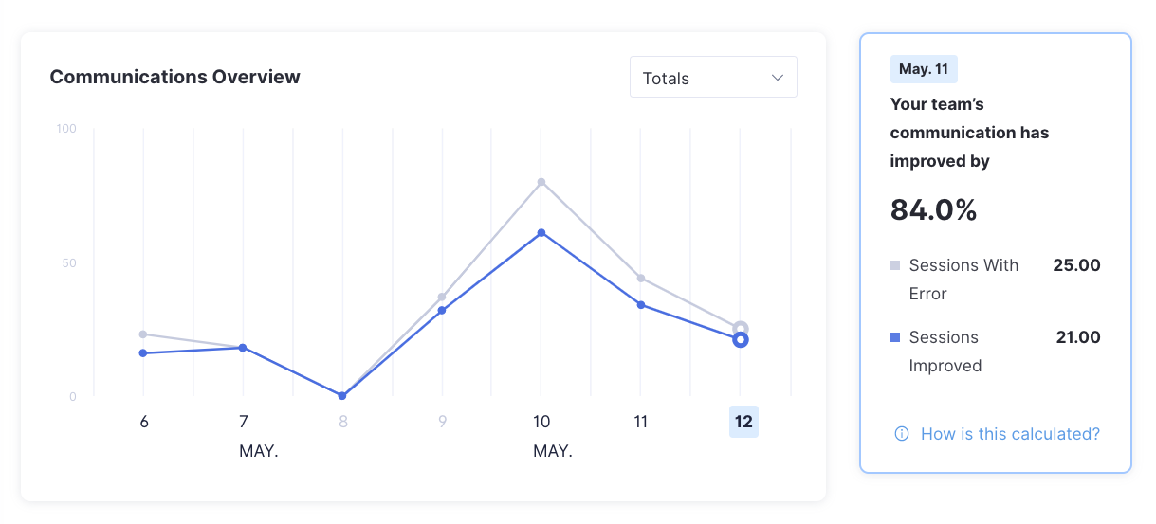Click the blue Sessions Improved legend square
This screenshot has width=1156, height=524.
895,337
